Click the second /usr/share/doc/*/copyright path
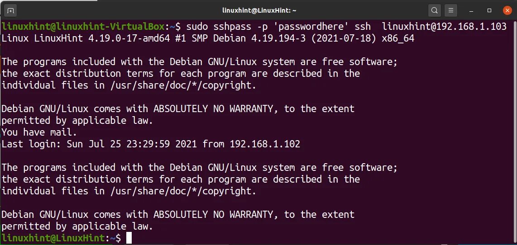Image resolution: width=517 pixels, height=245 pixels. [x=182, y=191]
